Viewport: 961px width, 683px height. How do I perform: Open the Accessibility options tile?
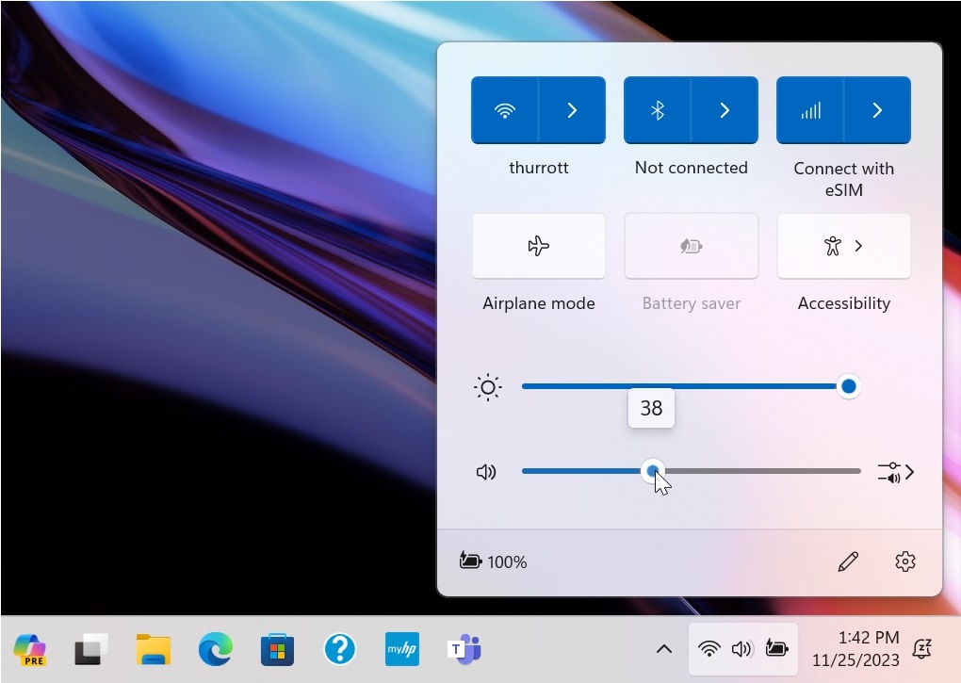843,246
